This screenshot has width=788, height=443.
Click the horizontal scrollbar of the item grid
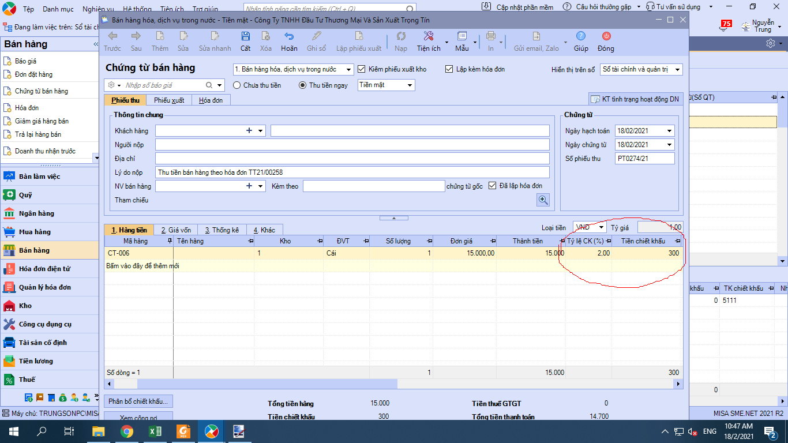pos(267,384)
